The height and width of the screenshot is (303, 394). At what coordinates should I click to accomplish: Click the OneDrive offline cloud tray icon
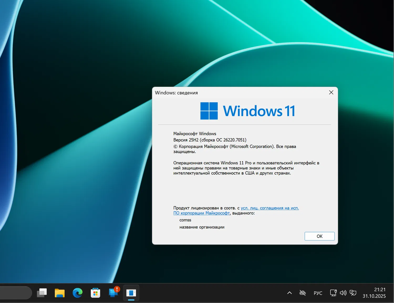pos(302,292)
